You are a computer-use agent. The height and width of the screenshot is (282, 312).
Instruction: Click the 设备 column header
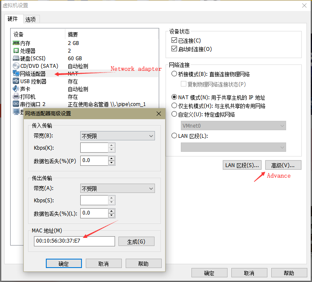[x=38, y=34]
